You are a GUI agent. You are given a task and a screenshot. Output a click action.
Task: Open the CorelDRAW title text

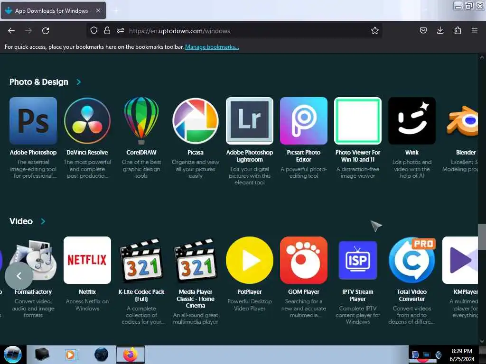click(141, 153)
